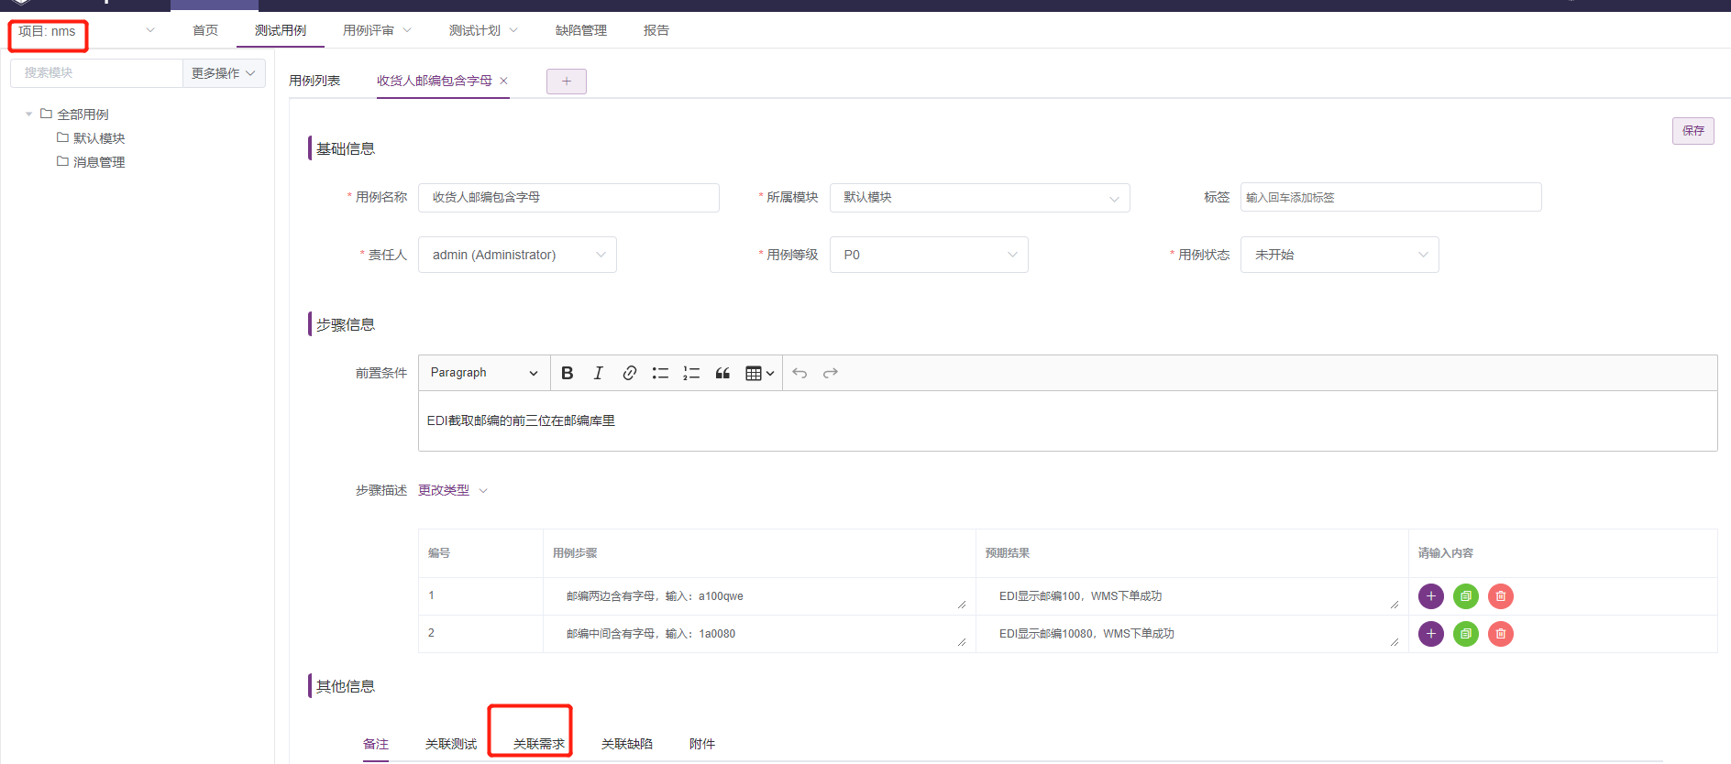Open the 用例状态 dropdown

pyautogui.click(x=1340, y=255)
